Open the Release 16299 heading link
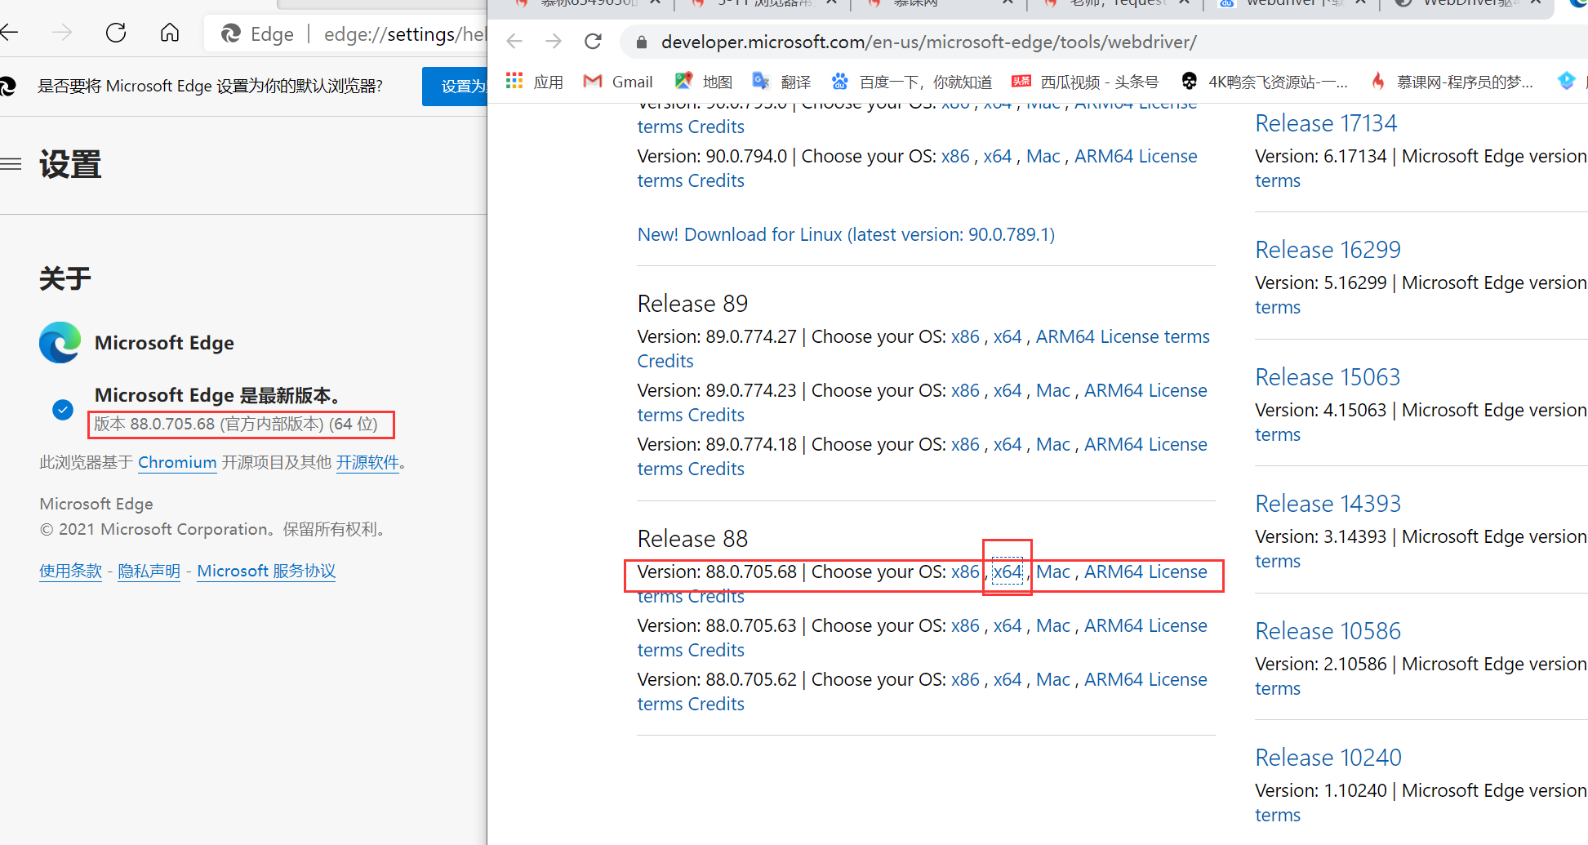1588x845 pixels. click(x=1328, y=250)
